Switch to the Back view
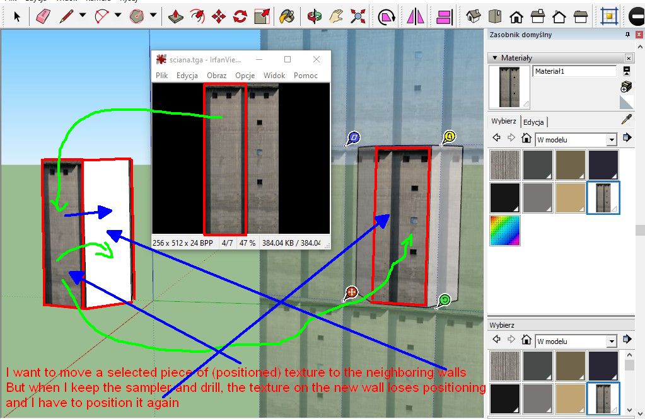The image size is (645, 419). click(x=559, y=16)
